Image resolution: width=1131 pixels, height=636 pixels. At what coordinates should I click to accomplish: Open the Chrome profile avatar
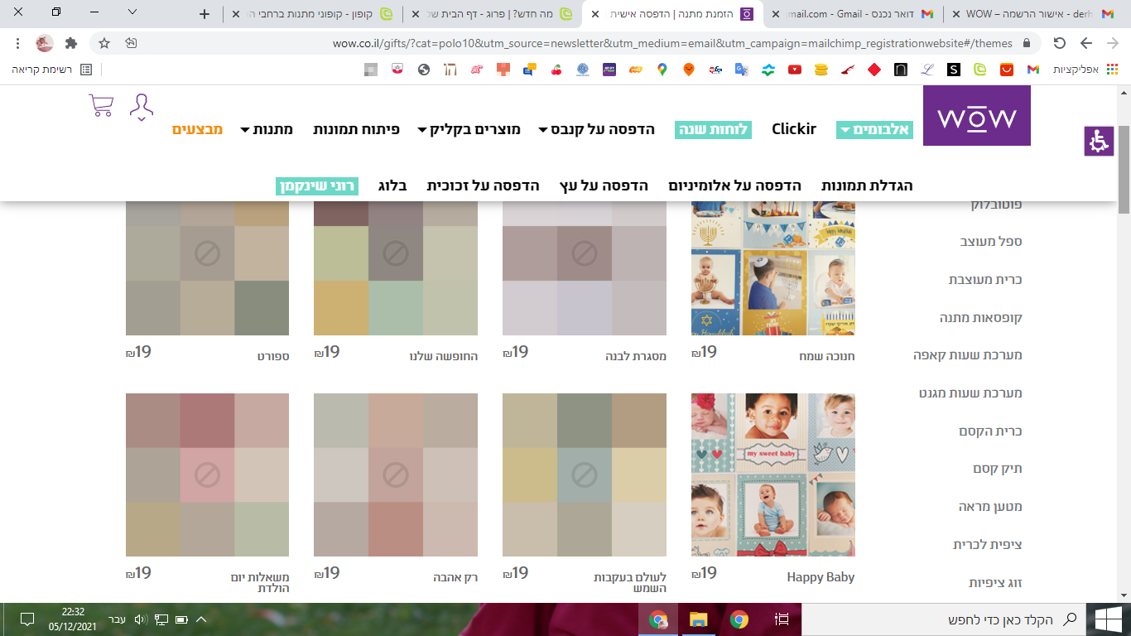pyautogui.click(x=45, y=43)
